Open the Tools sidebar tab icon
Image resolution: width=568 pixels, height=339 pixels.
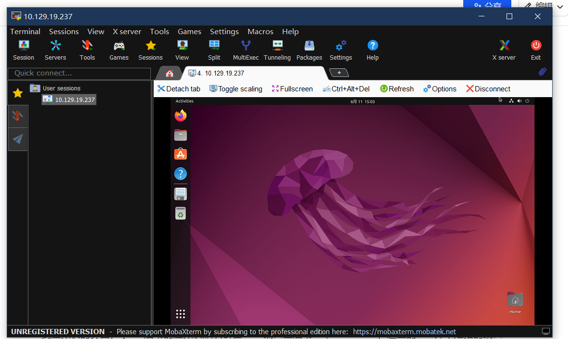pos(18,116)
